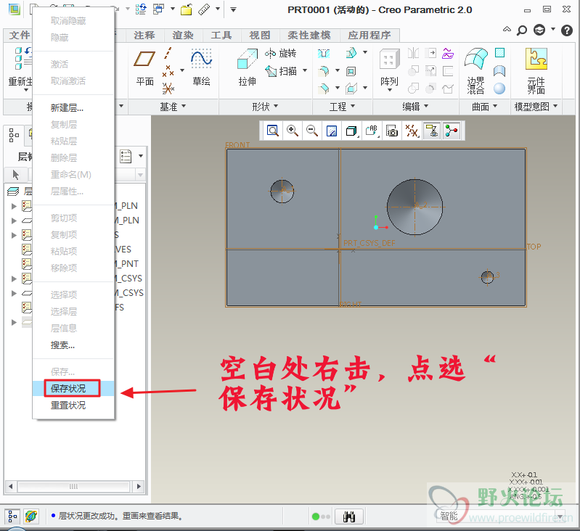Expand the Surfaces (曲面) group dropdown

485,107
